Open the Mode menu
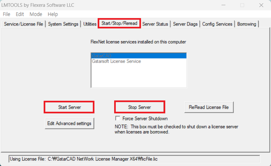This screenshot has width=271, height=166. point(36,14)
